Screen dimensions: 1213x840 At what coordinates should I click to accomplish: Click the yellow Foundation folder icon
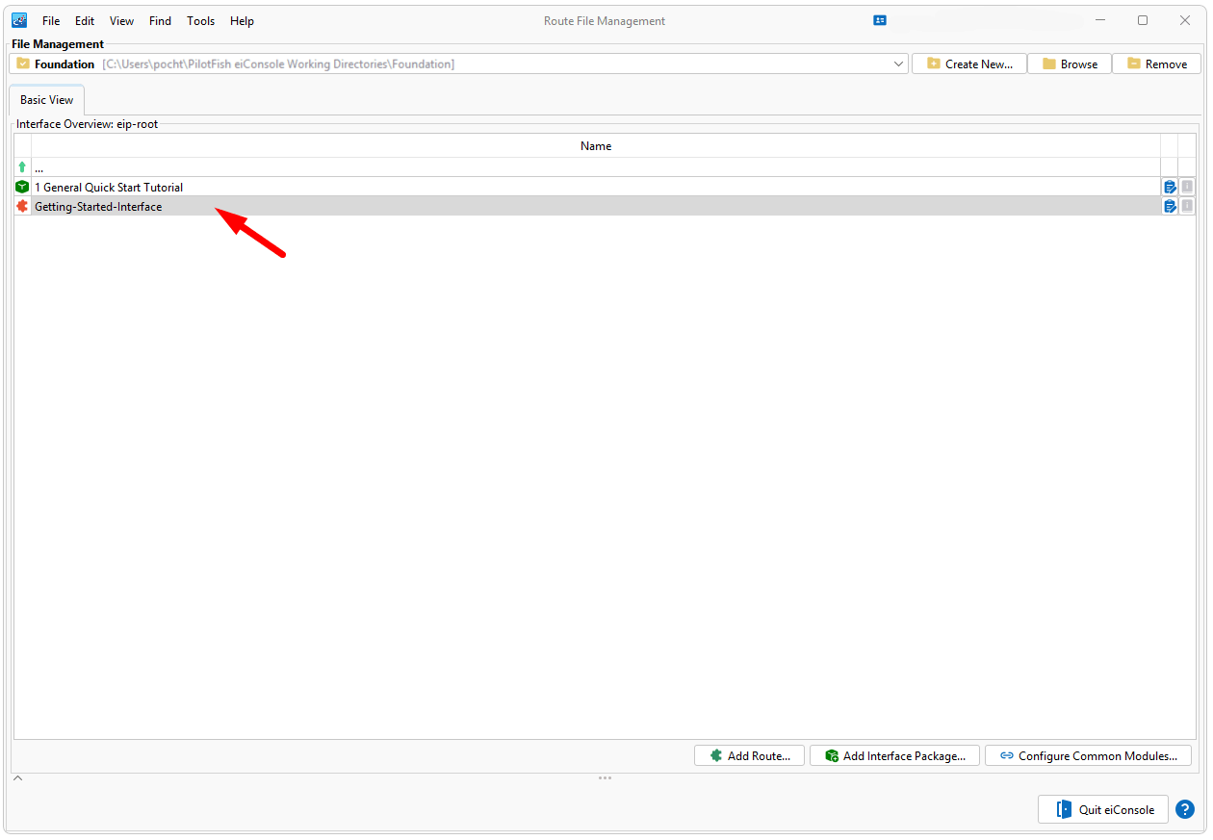[23, 64]
